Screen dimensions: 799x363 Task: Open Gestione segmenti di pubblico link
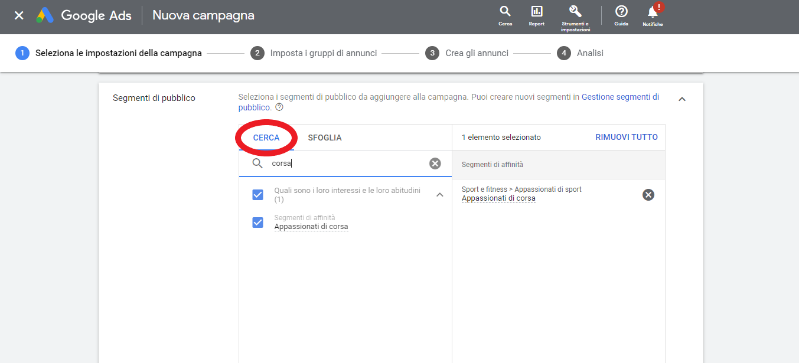[620, 97]
